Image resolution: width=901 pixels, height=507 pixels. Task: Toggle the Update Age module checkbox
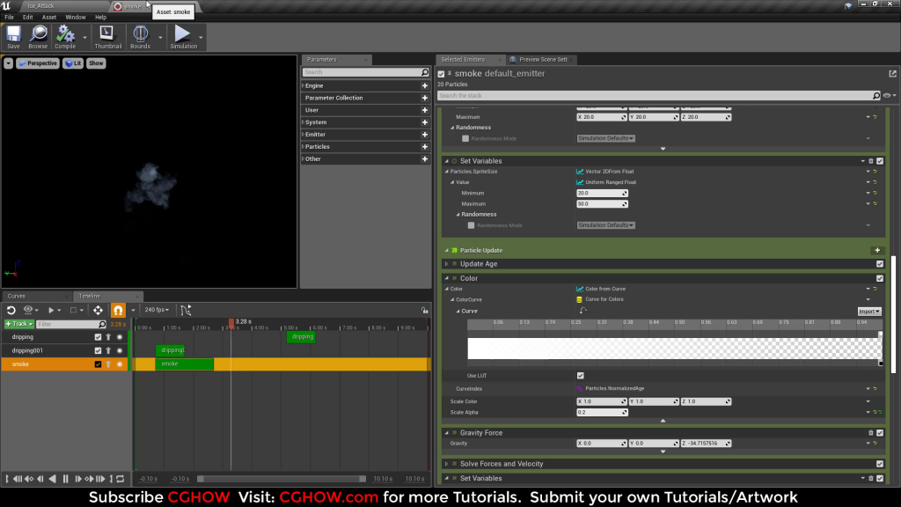pos(880,264)
